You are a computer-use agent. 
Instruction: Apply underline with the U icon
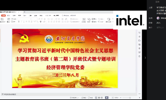point(24,22)
